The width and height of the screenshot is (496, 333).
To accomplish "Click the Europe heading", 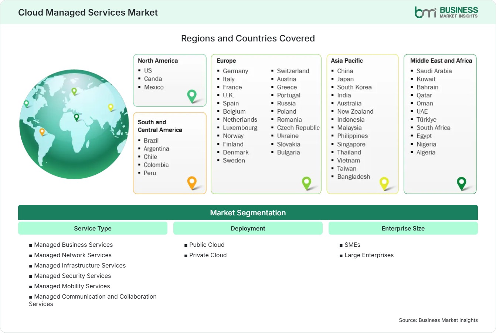I will [x=226, y=61].
